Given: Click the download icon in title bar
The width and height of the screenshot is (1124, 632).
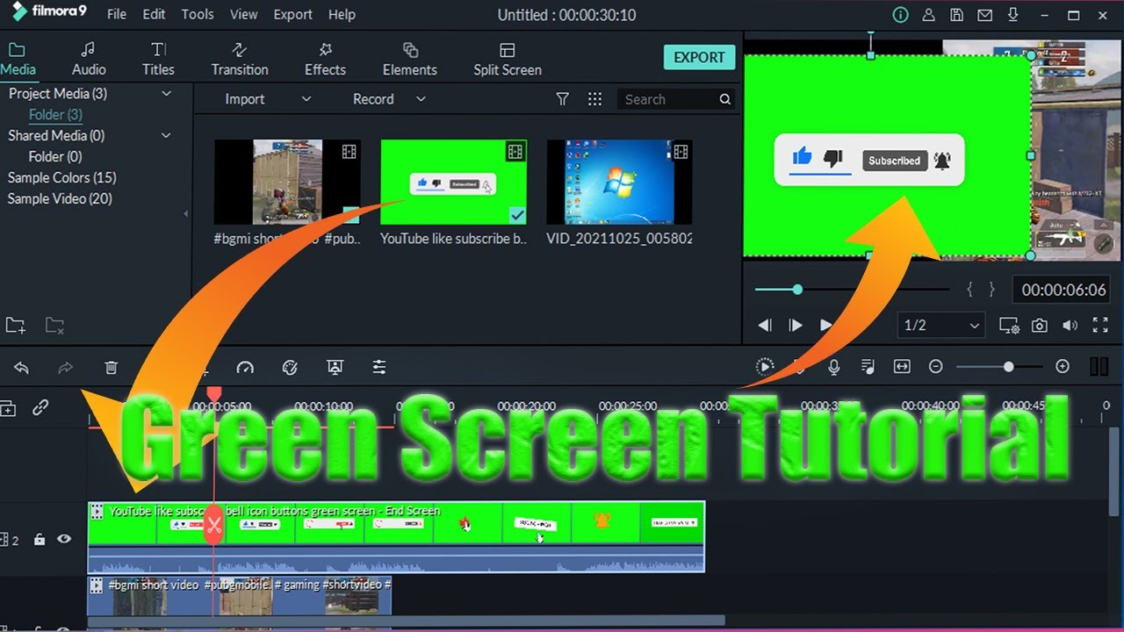Looking at the screenshot, I should click(1012, 15).
